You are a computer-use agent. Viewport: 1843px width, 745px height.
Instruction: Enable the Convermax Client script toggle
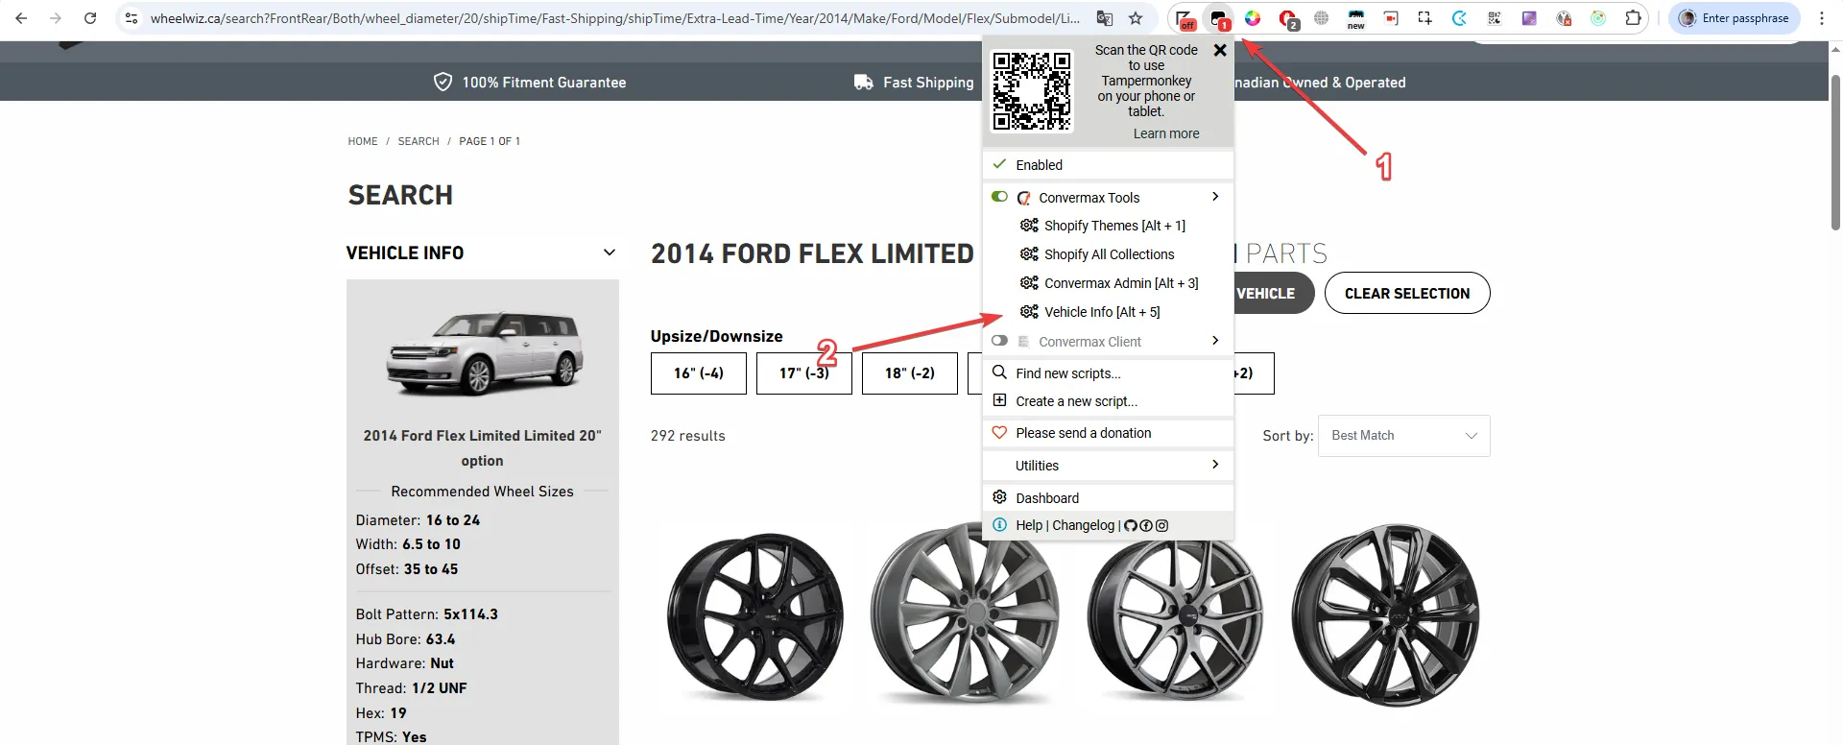(x=999, y=341)
